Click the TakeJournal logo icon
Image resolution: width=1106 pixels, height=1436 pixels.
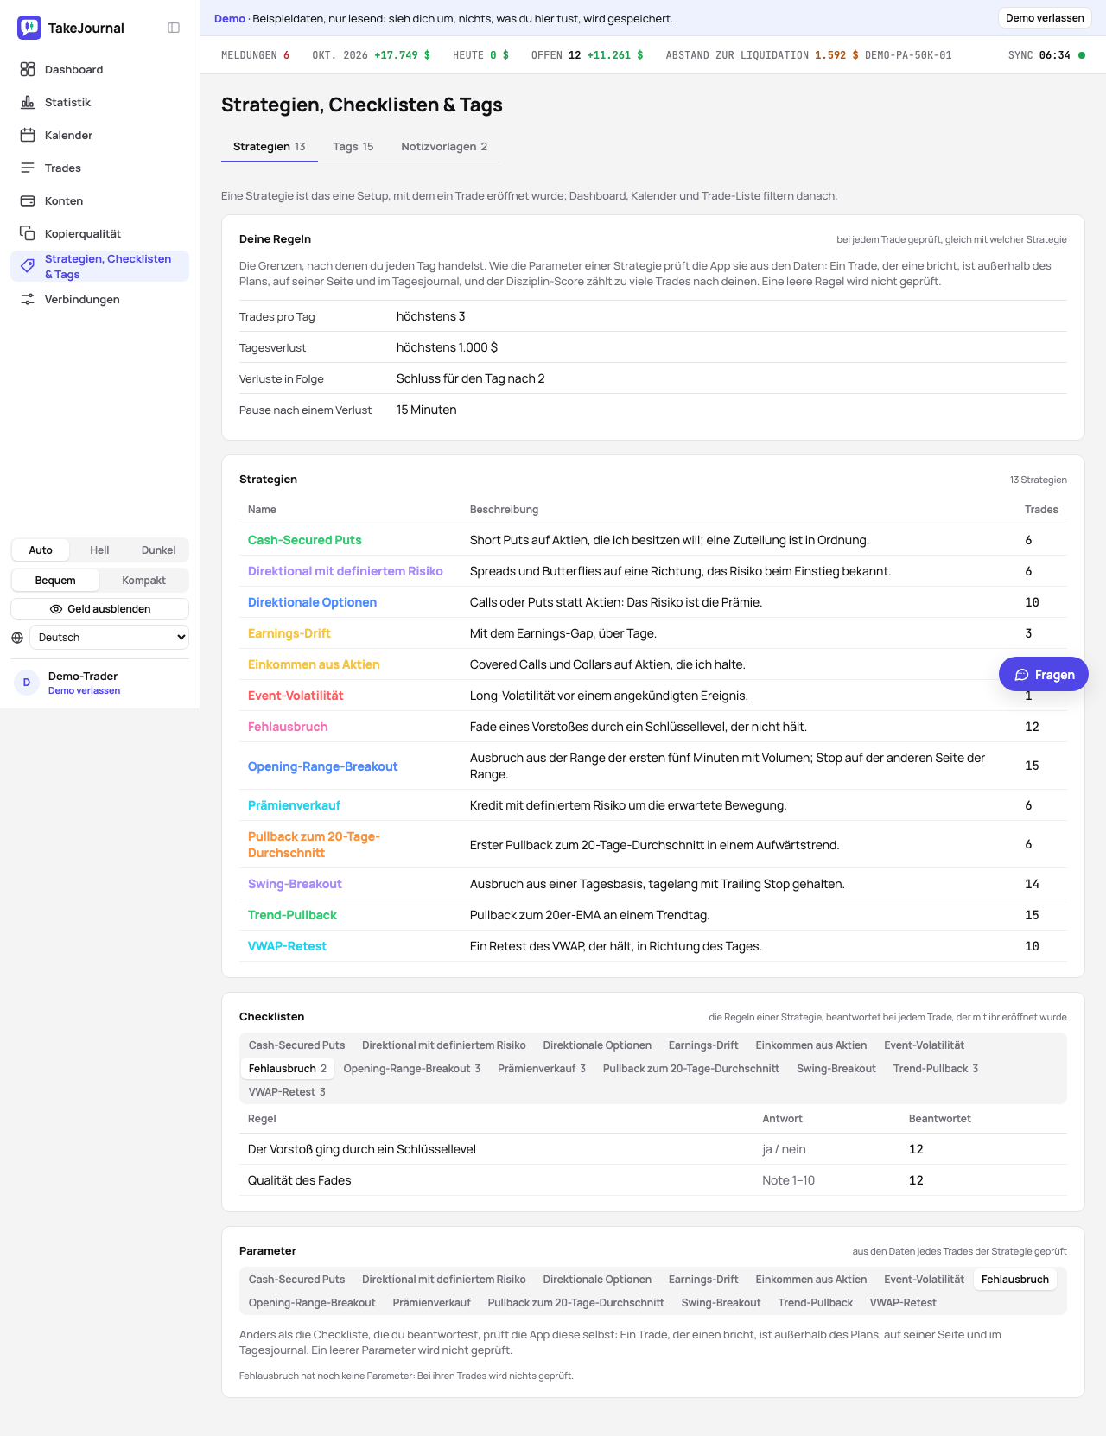[29, 28]
